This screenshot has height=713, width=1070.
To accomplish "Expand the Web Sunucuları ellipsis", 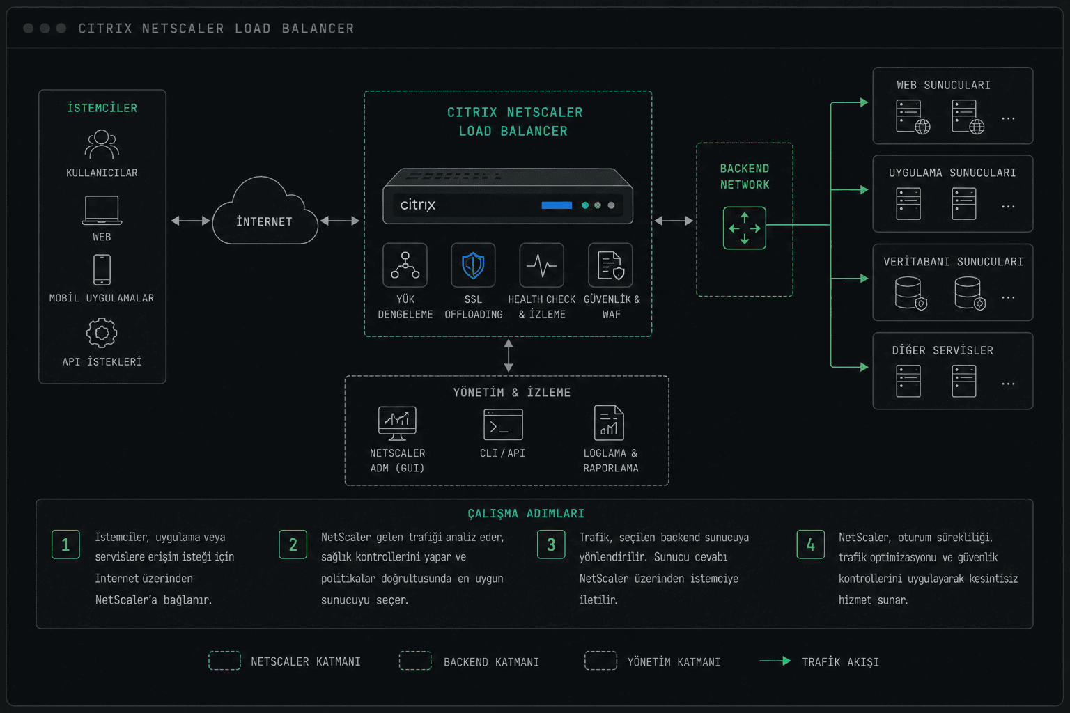I will pyautogui.click(x=1008, y=119).
